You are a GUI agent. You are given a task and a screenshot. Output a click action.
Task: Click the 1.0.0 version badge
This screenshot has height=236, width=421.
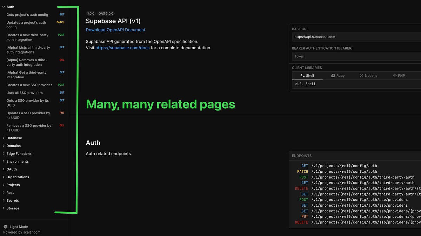point(91,14)
